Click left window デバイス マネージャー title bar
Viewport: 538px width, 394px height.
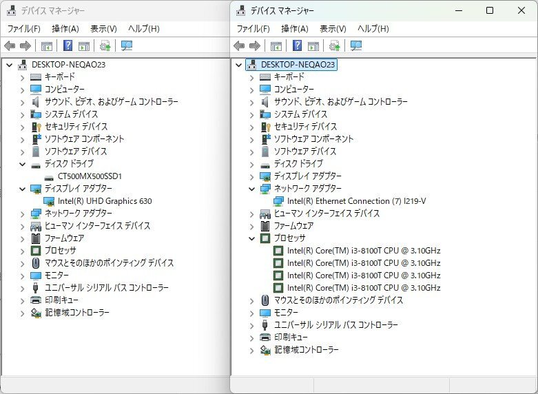tap(116, 10)
